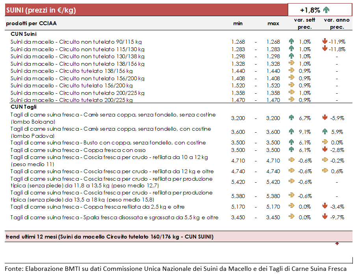Image resolution: width=356 pixels, height=274 pixels.
Task: Click red down arrow beside -2,8%
Action: point(325,149)
